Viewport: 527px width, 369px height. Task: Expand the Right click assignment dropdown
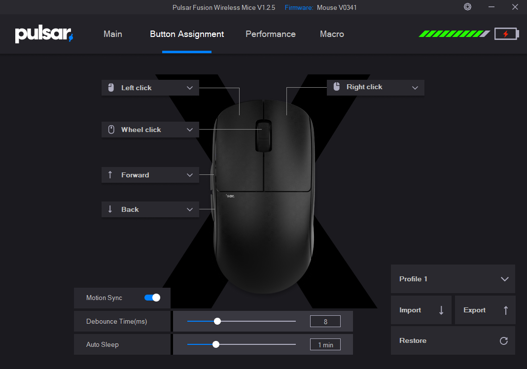point(415,87)
